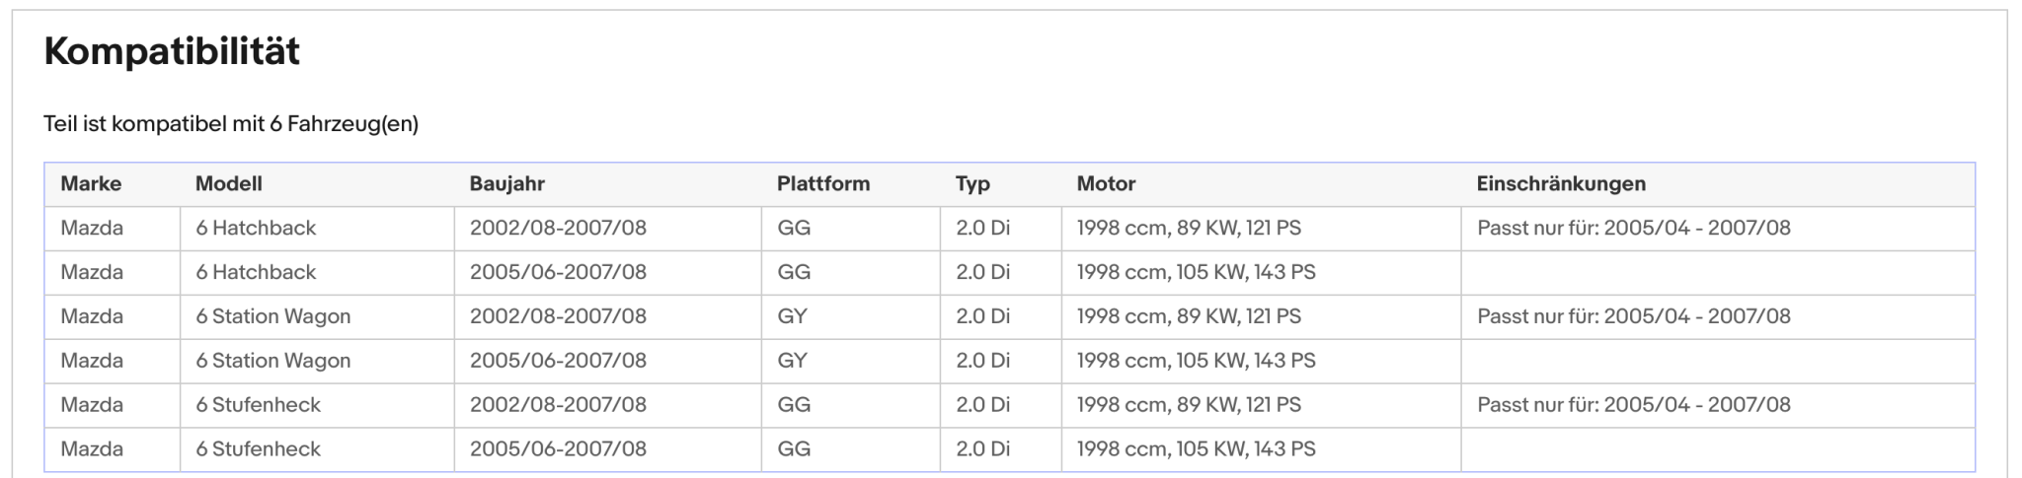Click '1998 ccm, 89 KW, 121 PS' for Stufenheck

tap(1189, 404)
